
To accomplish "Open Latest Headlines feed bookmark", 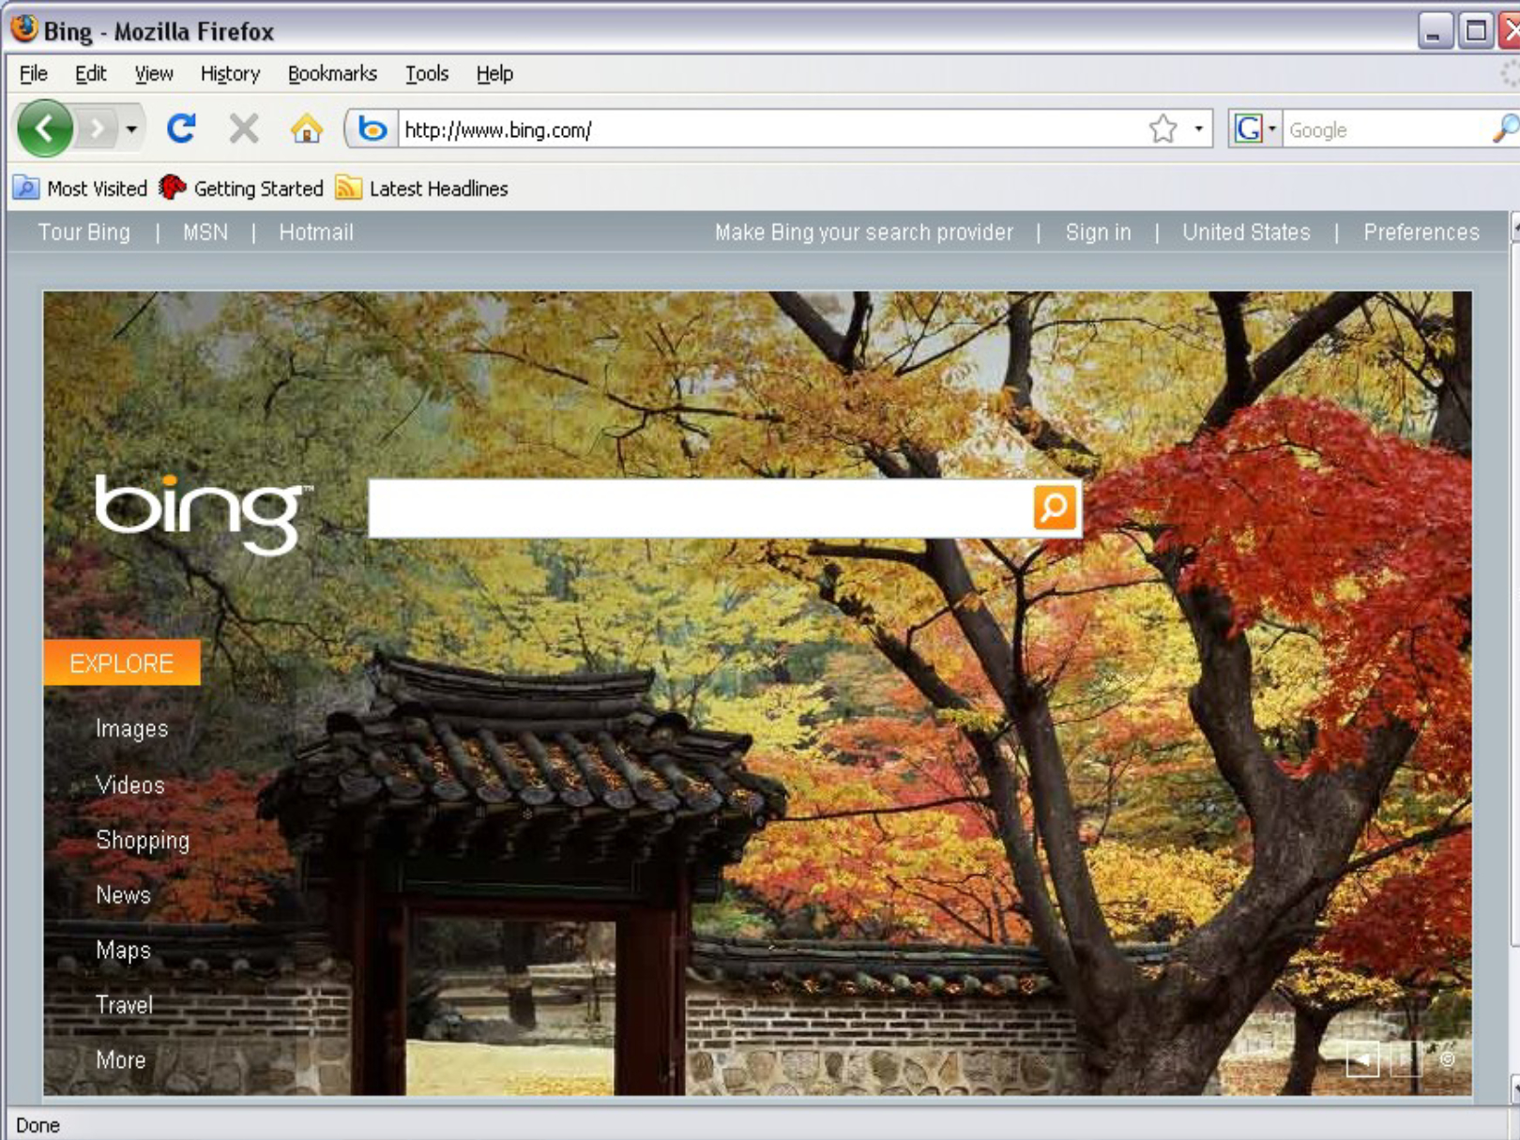I will click(x=421, y=189).
